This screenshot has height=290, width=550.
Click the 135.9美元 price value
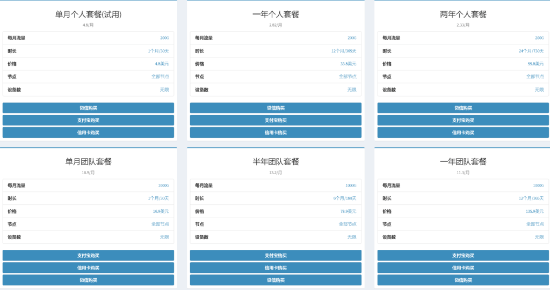pos(534,211)
